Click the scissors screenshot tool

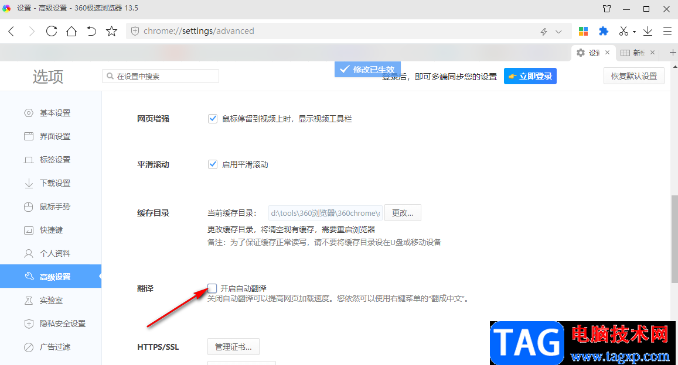(x=624, y=31)
